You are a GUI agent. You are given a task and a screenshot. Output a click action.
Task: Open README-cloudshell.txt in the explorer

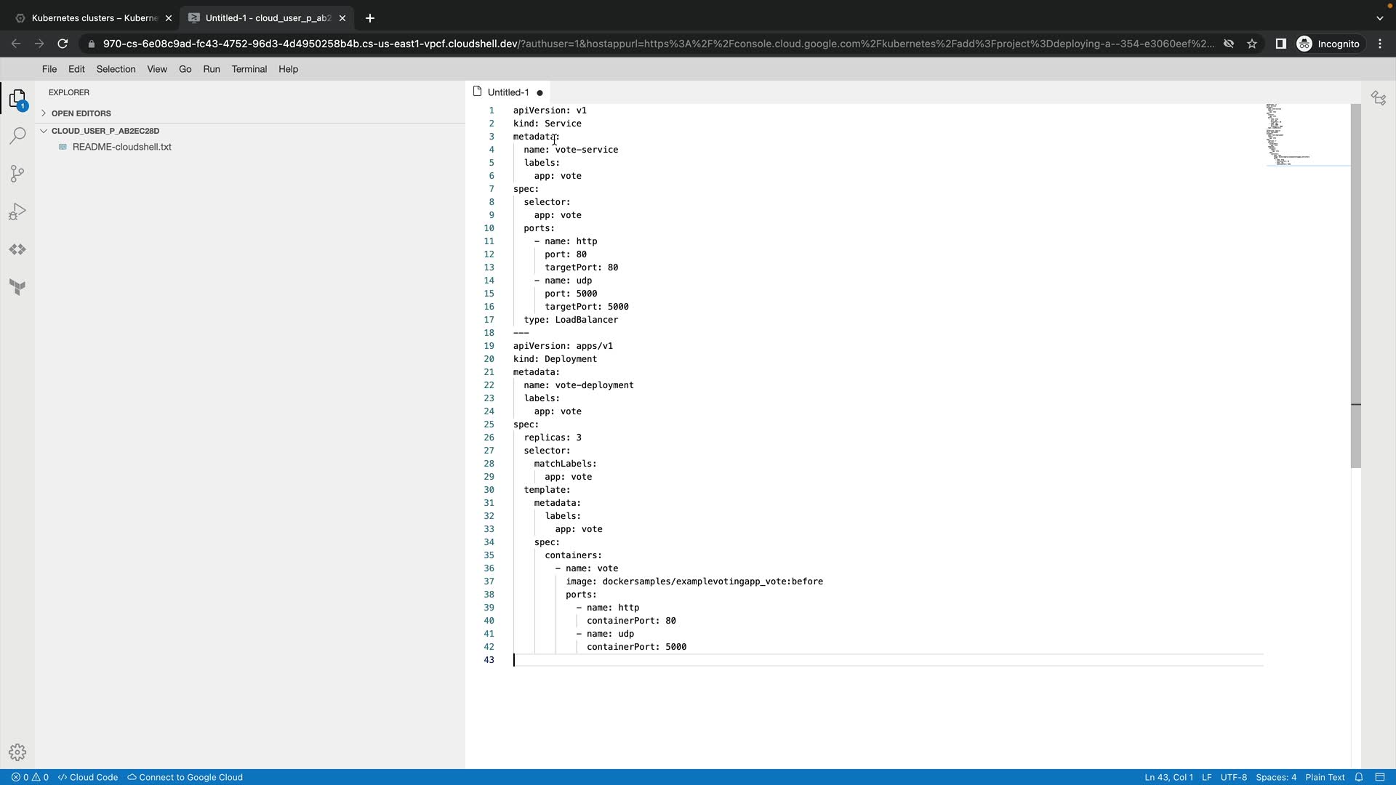coord(121,147)
